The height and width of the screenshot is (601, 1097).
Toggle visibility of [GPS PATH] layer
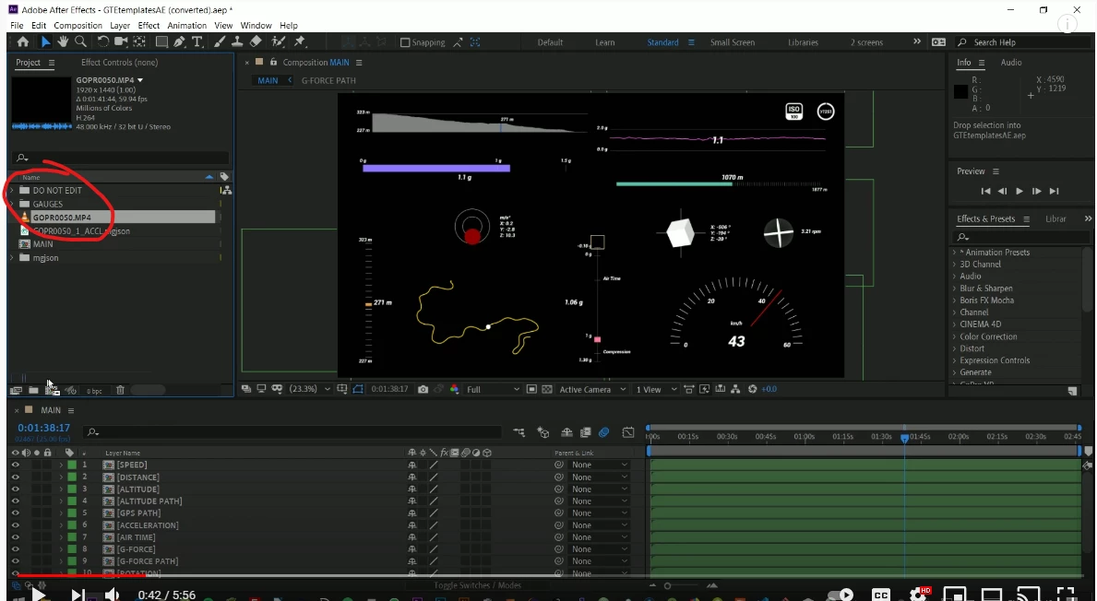point(16,513)
